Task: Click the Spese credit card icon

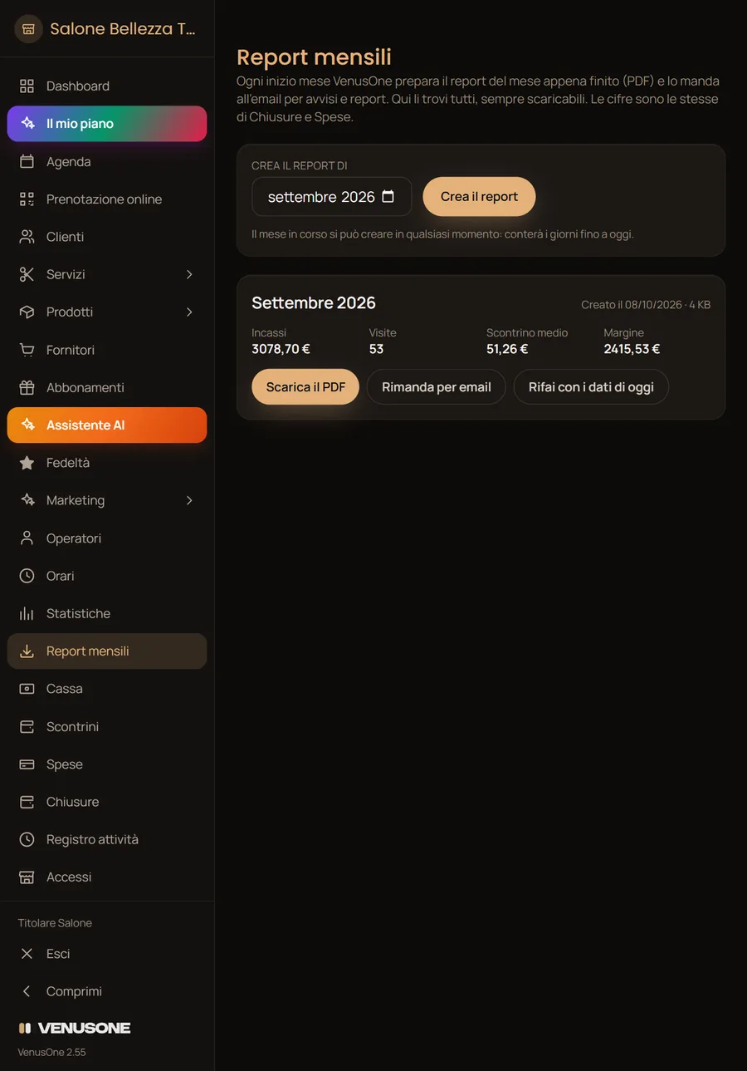Action: point(27,764)
